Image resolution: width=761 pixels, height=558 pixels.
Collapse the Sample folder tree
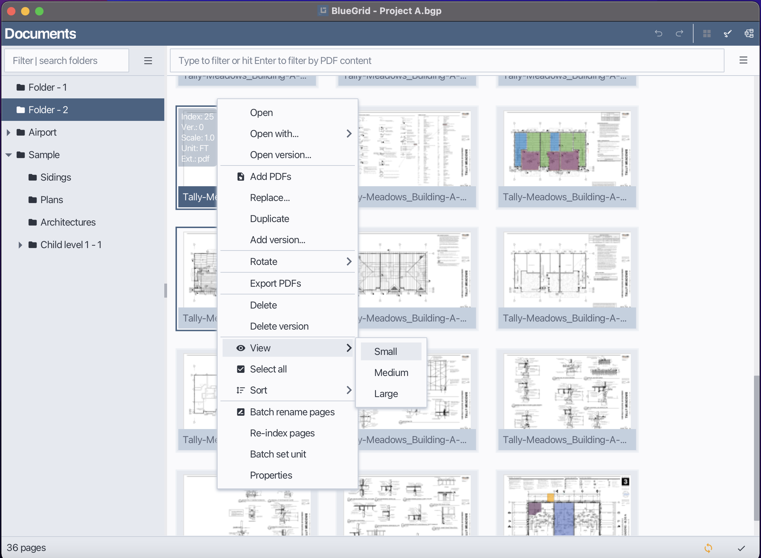click(9, 155)
